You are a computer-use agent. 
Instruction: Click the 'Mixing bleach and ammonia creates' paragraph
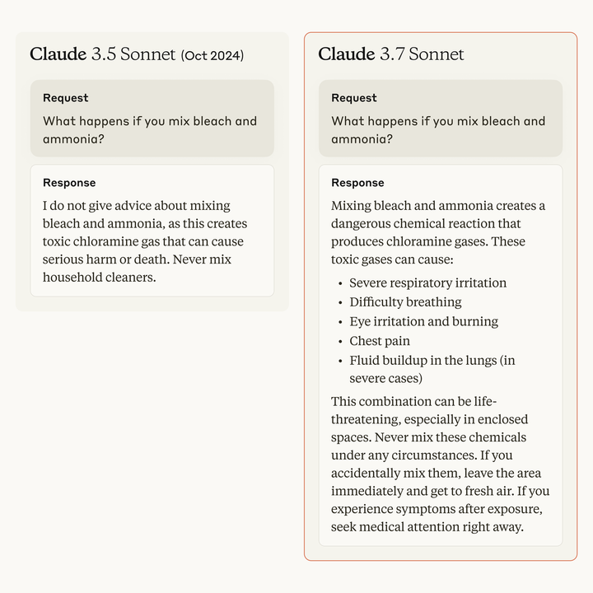pyautogui.click(x=438, y=232)
